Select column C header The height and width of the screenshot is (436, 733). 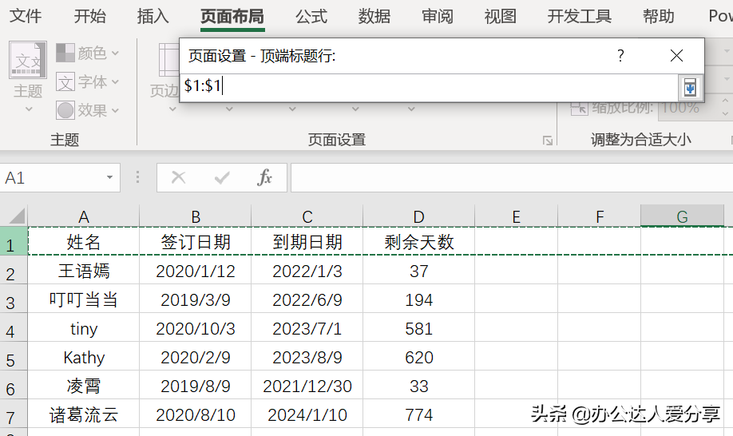307,216
